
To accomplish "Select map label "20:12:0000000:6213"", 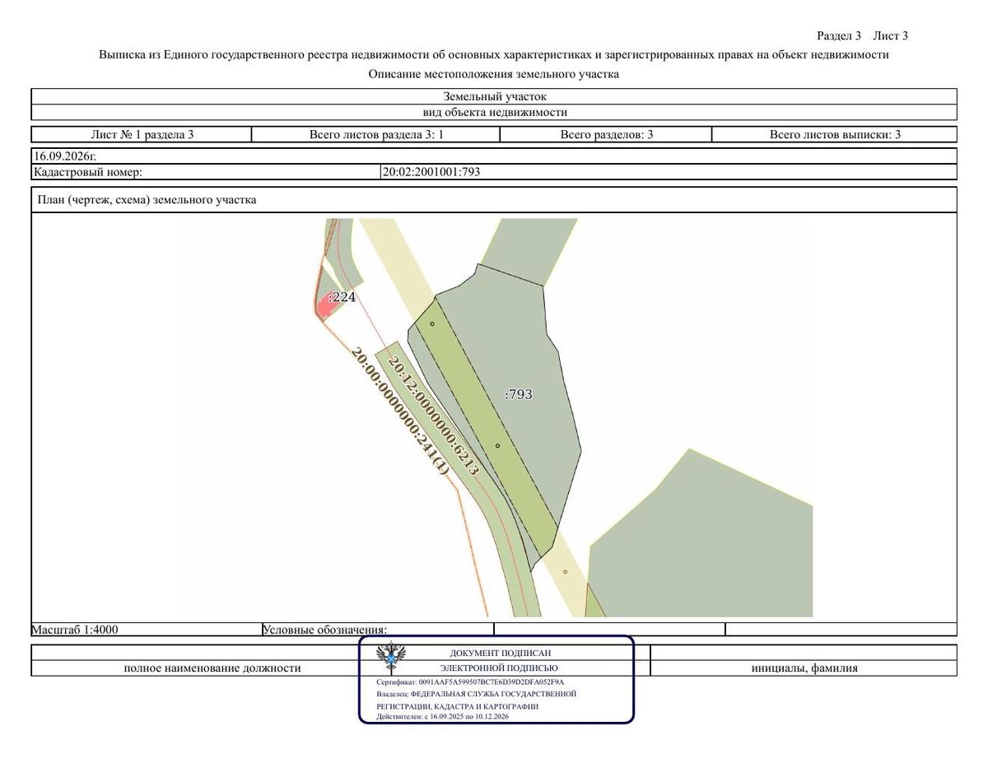I will [x=433, y=415].
